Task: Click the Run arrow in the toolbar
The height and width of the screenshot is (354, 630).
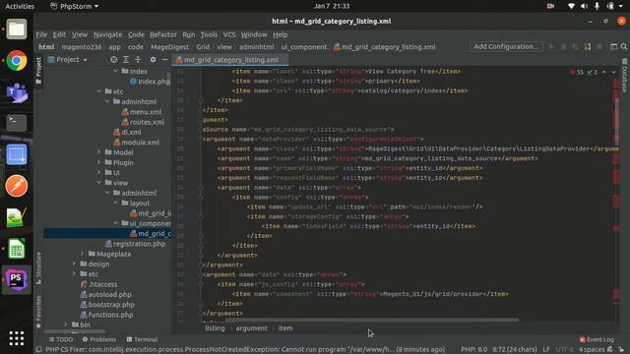Action: tap(551, 47)
